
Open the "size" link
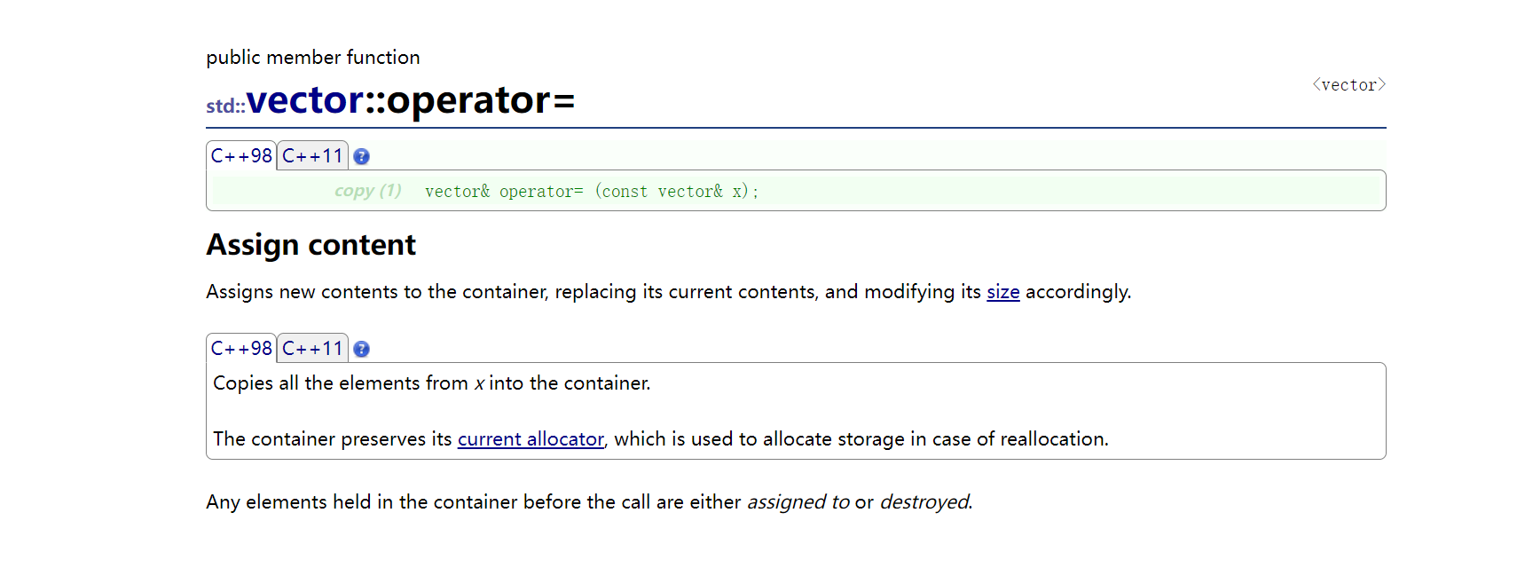pyautogui.click(x=1002, y=292)
